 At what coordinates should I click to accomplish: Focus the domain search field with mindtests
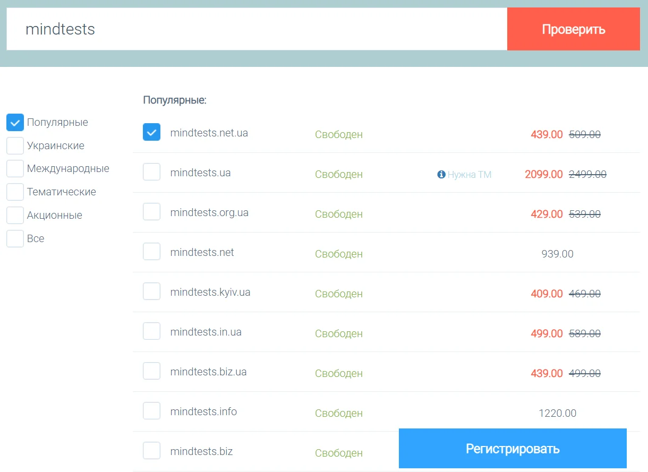point(255,29)
